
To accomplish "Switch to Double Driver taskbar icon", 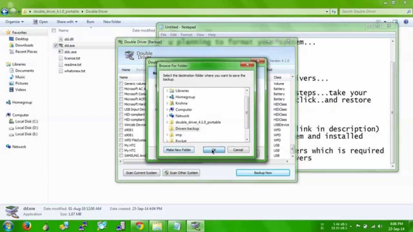I will click(x=196, y=226).
